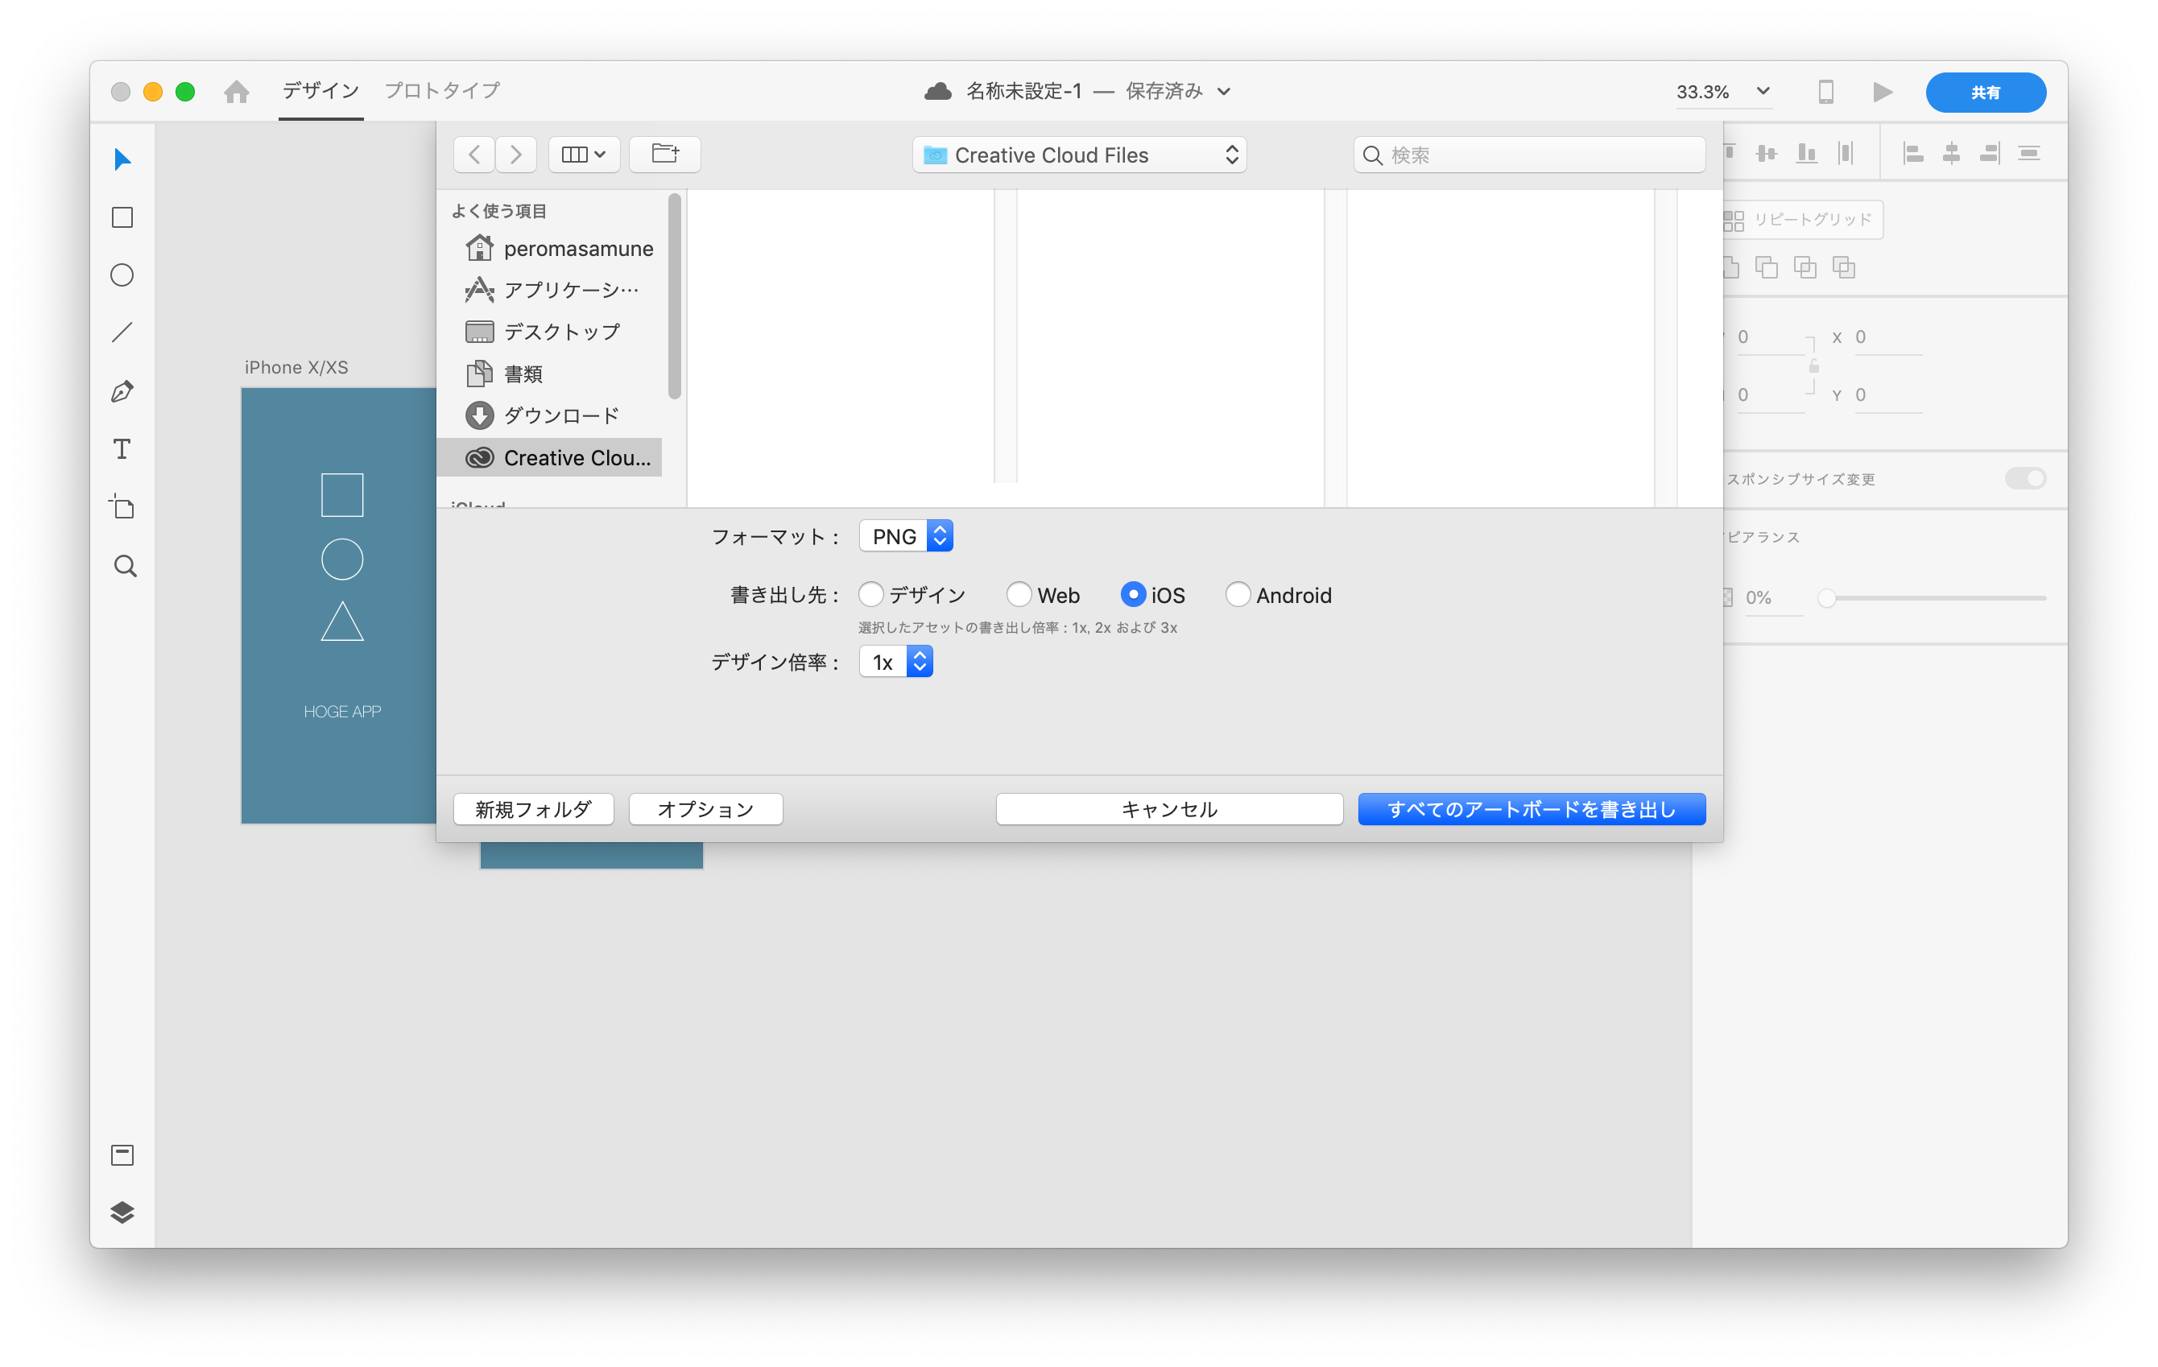Select the Ellipse tool
The width and height of the screenshot is (2158, 1367).
click(122, 275)
